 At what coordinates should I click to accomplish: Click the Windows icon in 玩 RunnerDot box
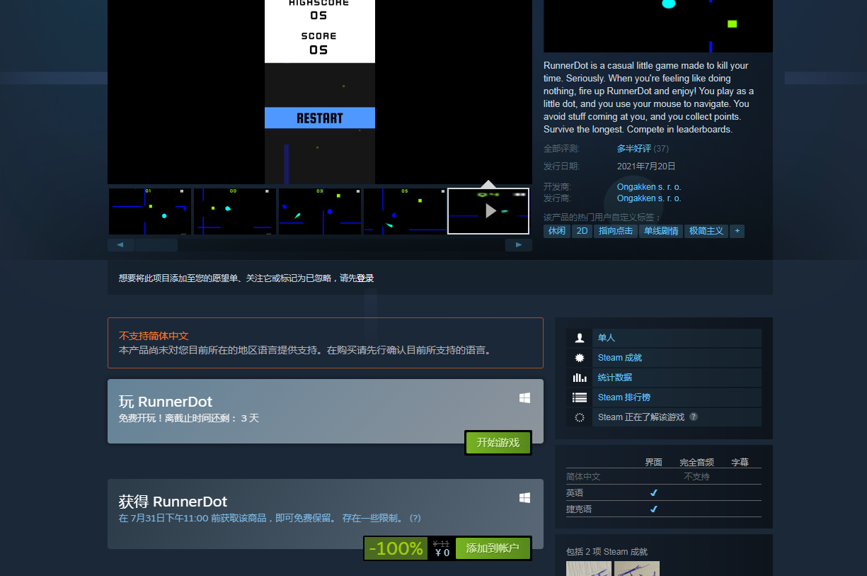click(524, 398)
